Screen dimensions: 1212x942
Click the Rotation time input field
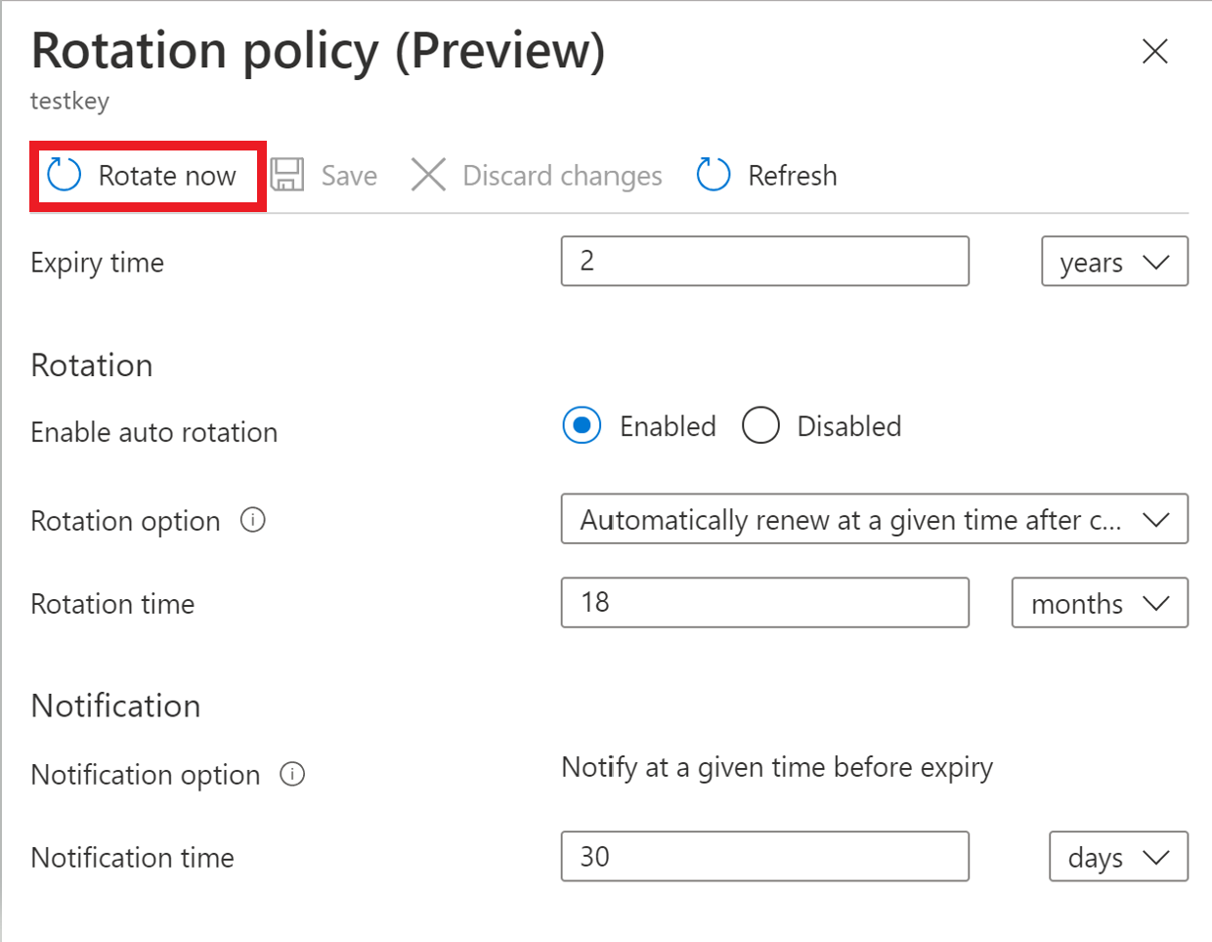coord(764,602)
